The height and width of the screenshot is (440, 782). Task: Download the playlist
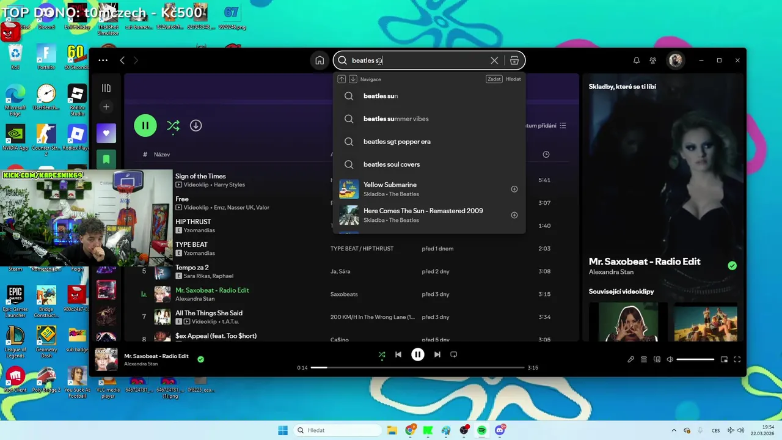point(195,125)
